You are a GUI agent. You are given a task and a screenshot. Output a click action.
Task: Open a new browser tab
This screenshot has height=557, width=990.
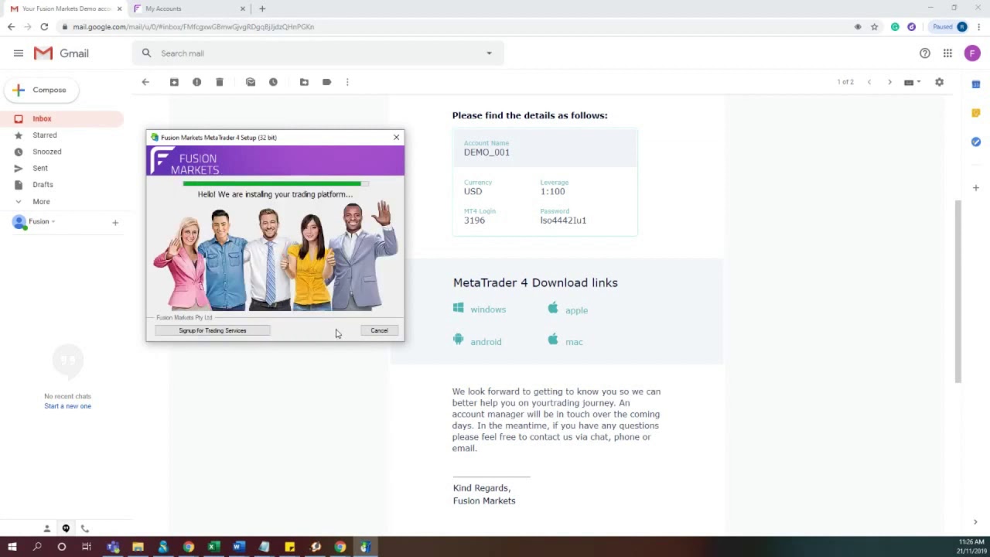(262, 9)
